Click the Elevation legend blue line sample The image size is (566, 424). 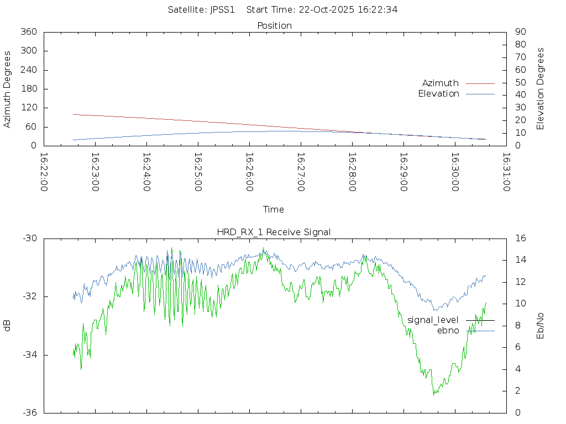[480, 94]
